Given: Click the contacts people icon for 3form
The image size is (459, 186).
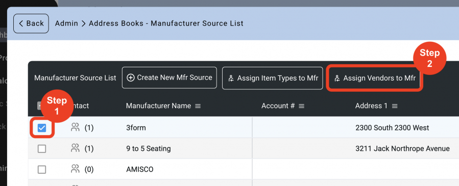Looking at the screenshot, I should pos(75,127).
